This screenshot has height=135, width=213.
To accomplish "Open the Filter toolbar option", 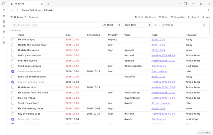I will tap(163, 17).
